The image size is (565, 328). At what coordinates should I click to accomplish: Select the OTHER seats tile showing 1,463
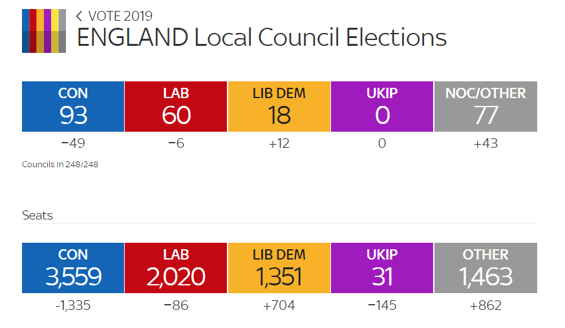(485, 268)
